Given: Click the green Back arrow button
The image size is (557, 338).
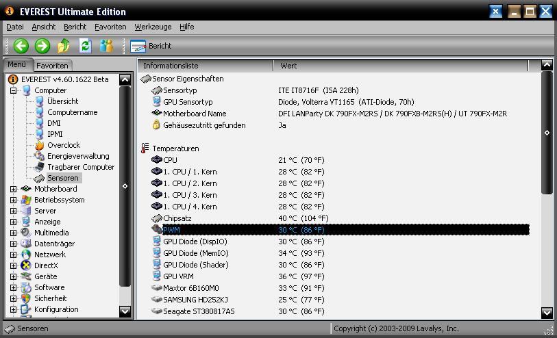Looking at the screenshot, I should click(21, 46).
